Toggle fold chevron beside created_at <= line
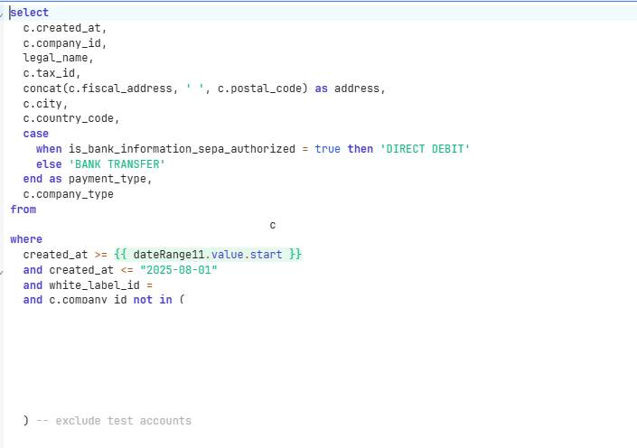The width and height of the screenshot is (637, 448). [3, 270]
